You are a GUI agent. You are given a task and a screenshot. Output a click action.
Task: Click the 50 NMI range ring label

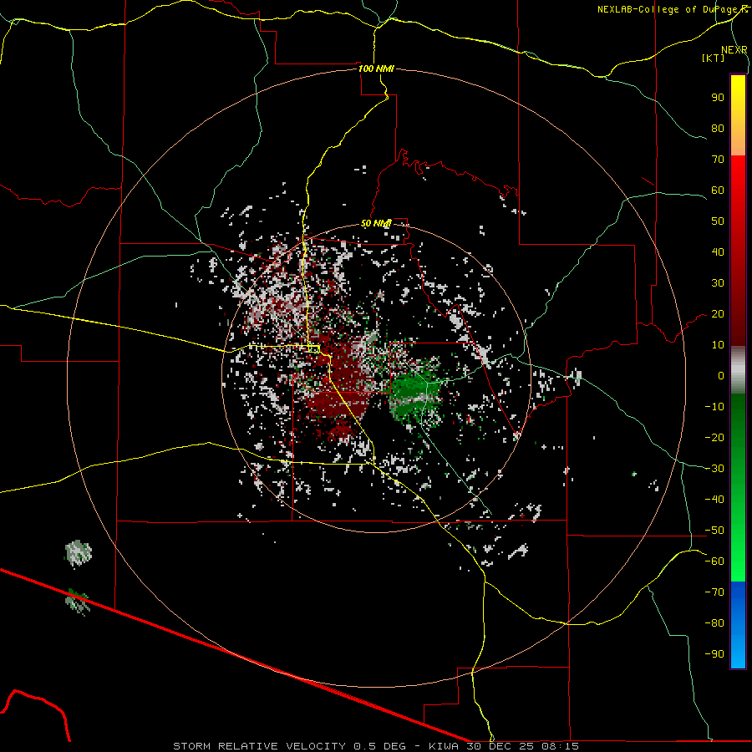(376, 223)
